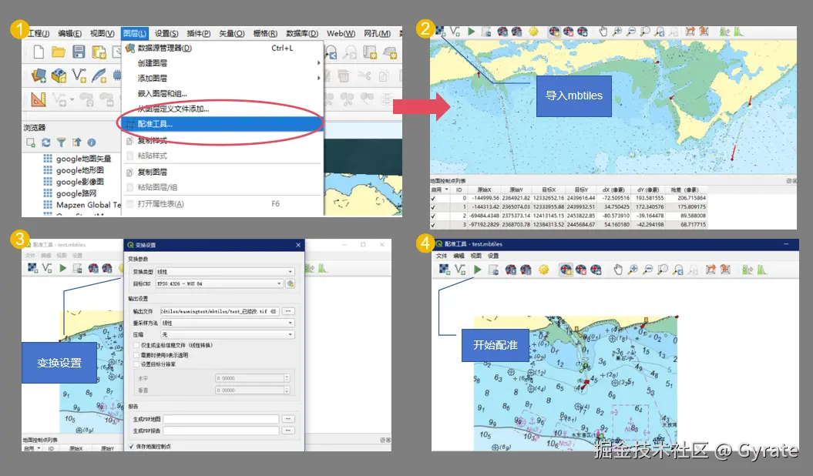Select Delete Point tool in step 4 toolbar
Screen dimensions: 813x476
581,270
